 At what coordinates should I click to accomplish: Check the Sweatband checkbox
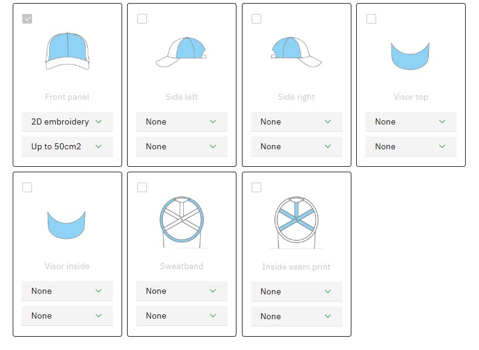142,187
